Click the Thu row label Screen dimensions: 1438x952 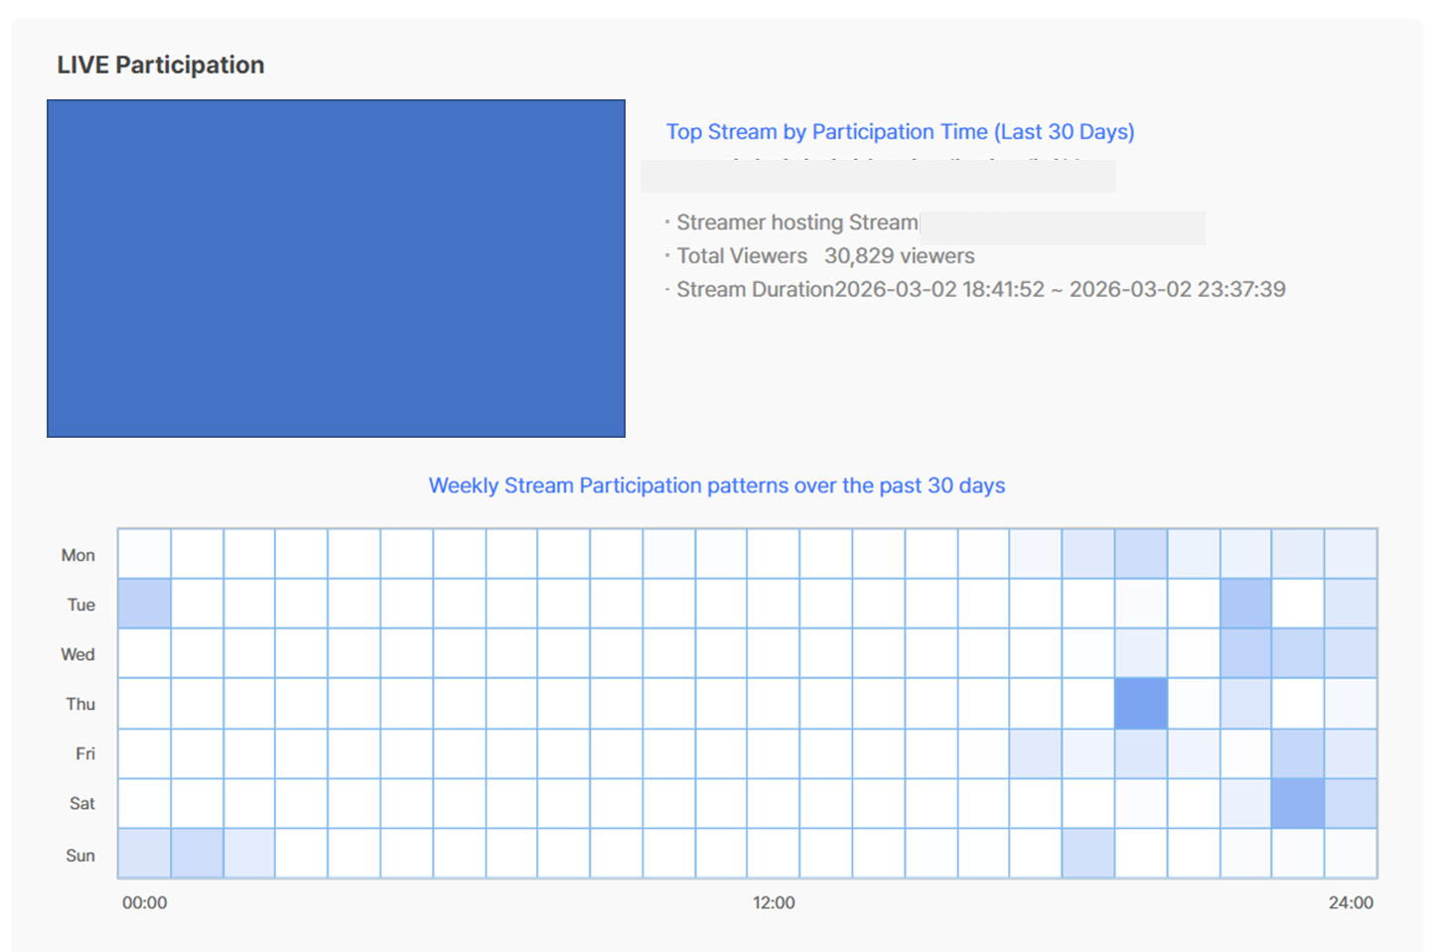coord(80,705)
